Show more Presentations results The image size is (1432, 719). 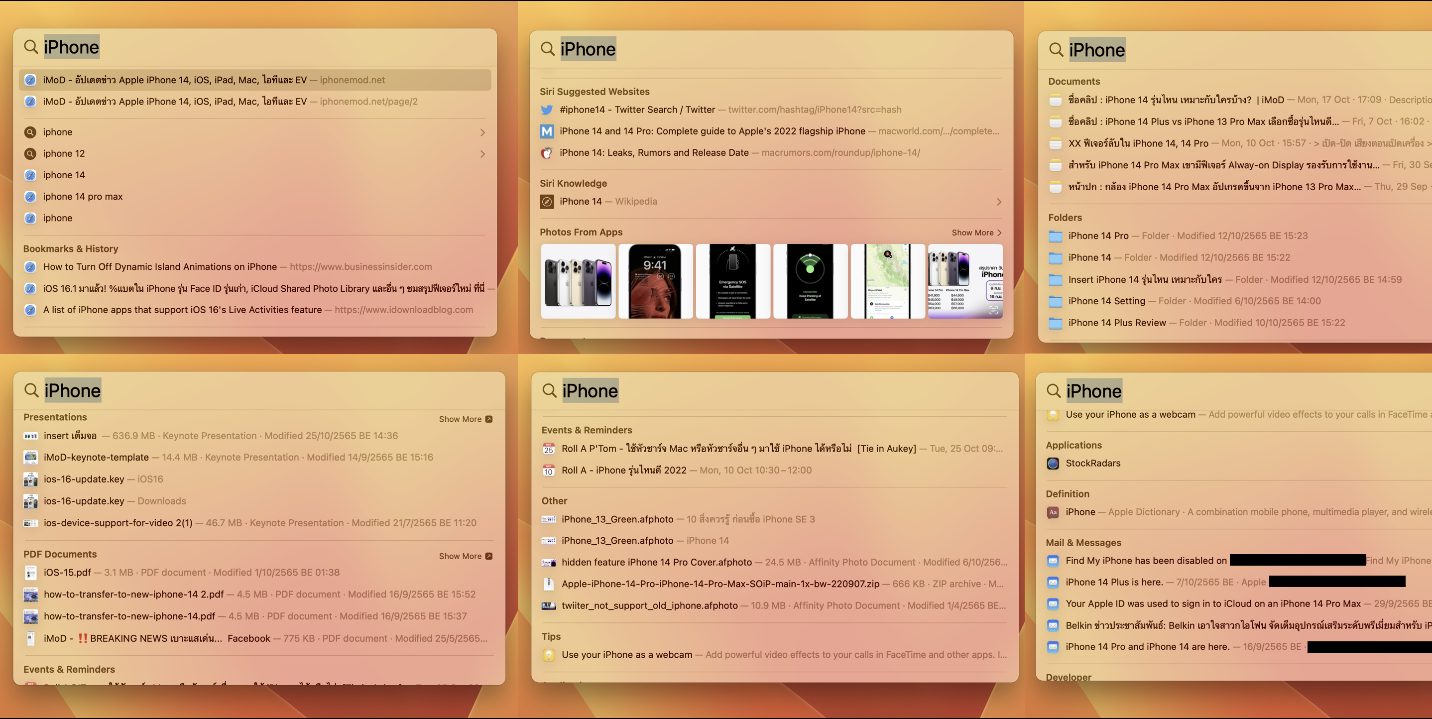(465, 419)
